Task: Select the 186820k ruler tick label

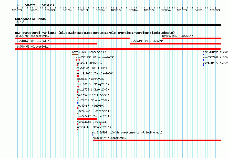Action: (x=100, y=10)
